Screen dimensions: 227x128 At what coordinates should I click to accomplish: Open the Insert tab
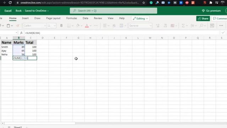click(x=25, y=18)
